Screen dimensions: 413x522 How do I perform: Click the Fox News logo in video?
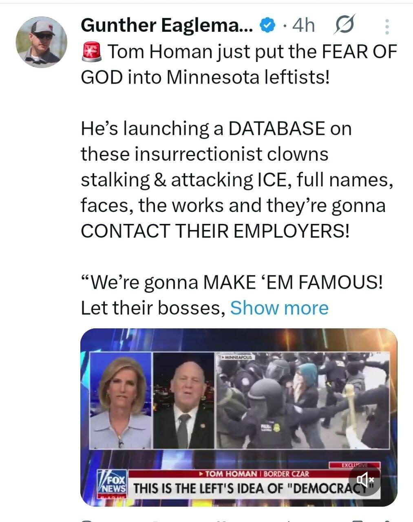[x=112, y=484]
